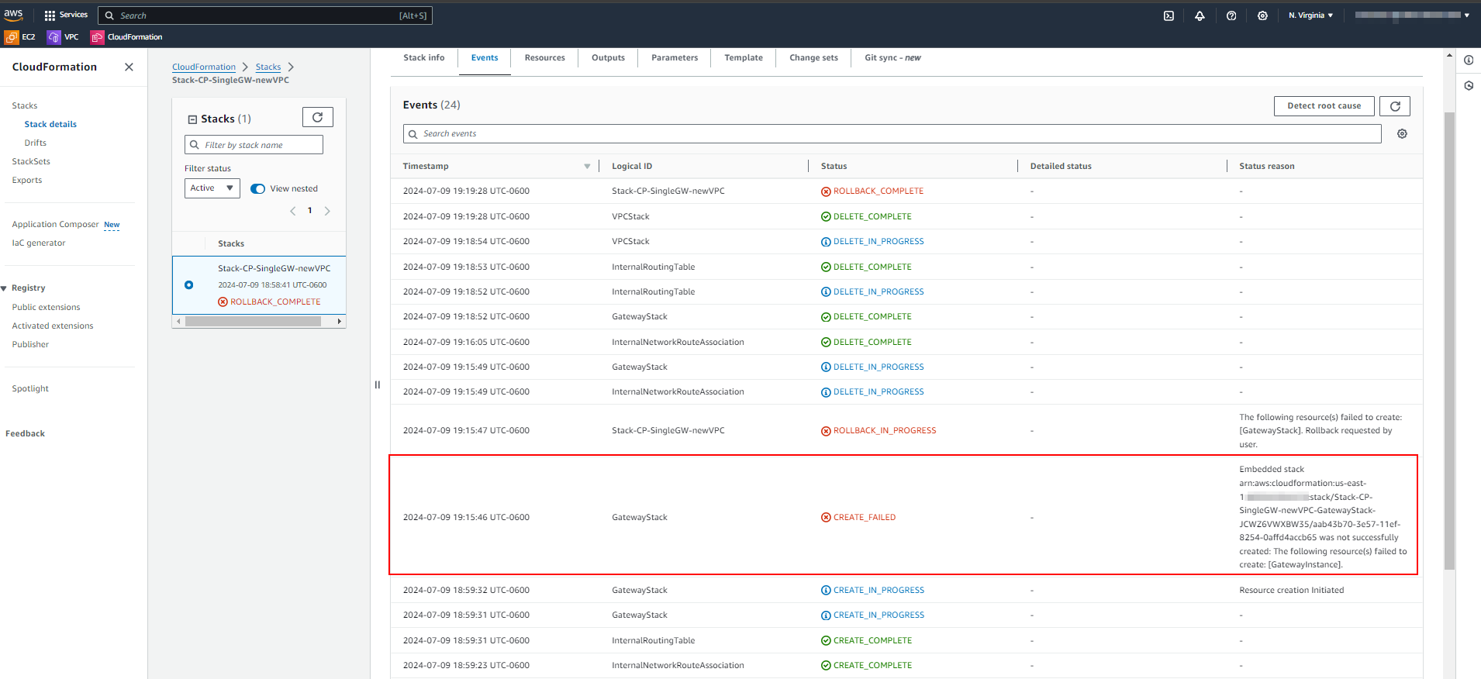This screenshot has width=1481, height=679.
Task: Follow the CloudFormation breadcrumb link
Action: pos(204,67)
